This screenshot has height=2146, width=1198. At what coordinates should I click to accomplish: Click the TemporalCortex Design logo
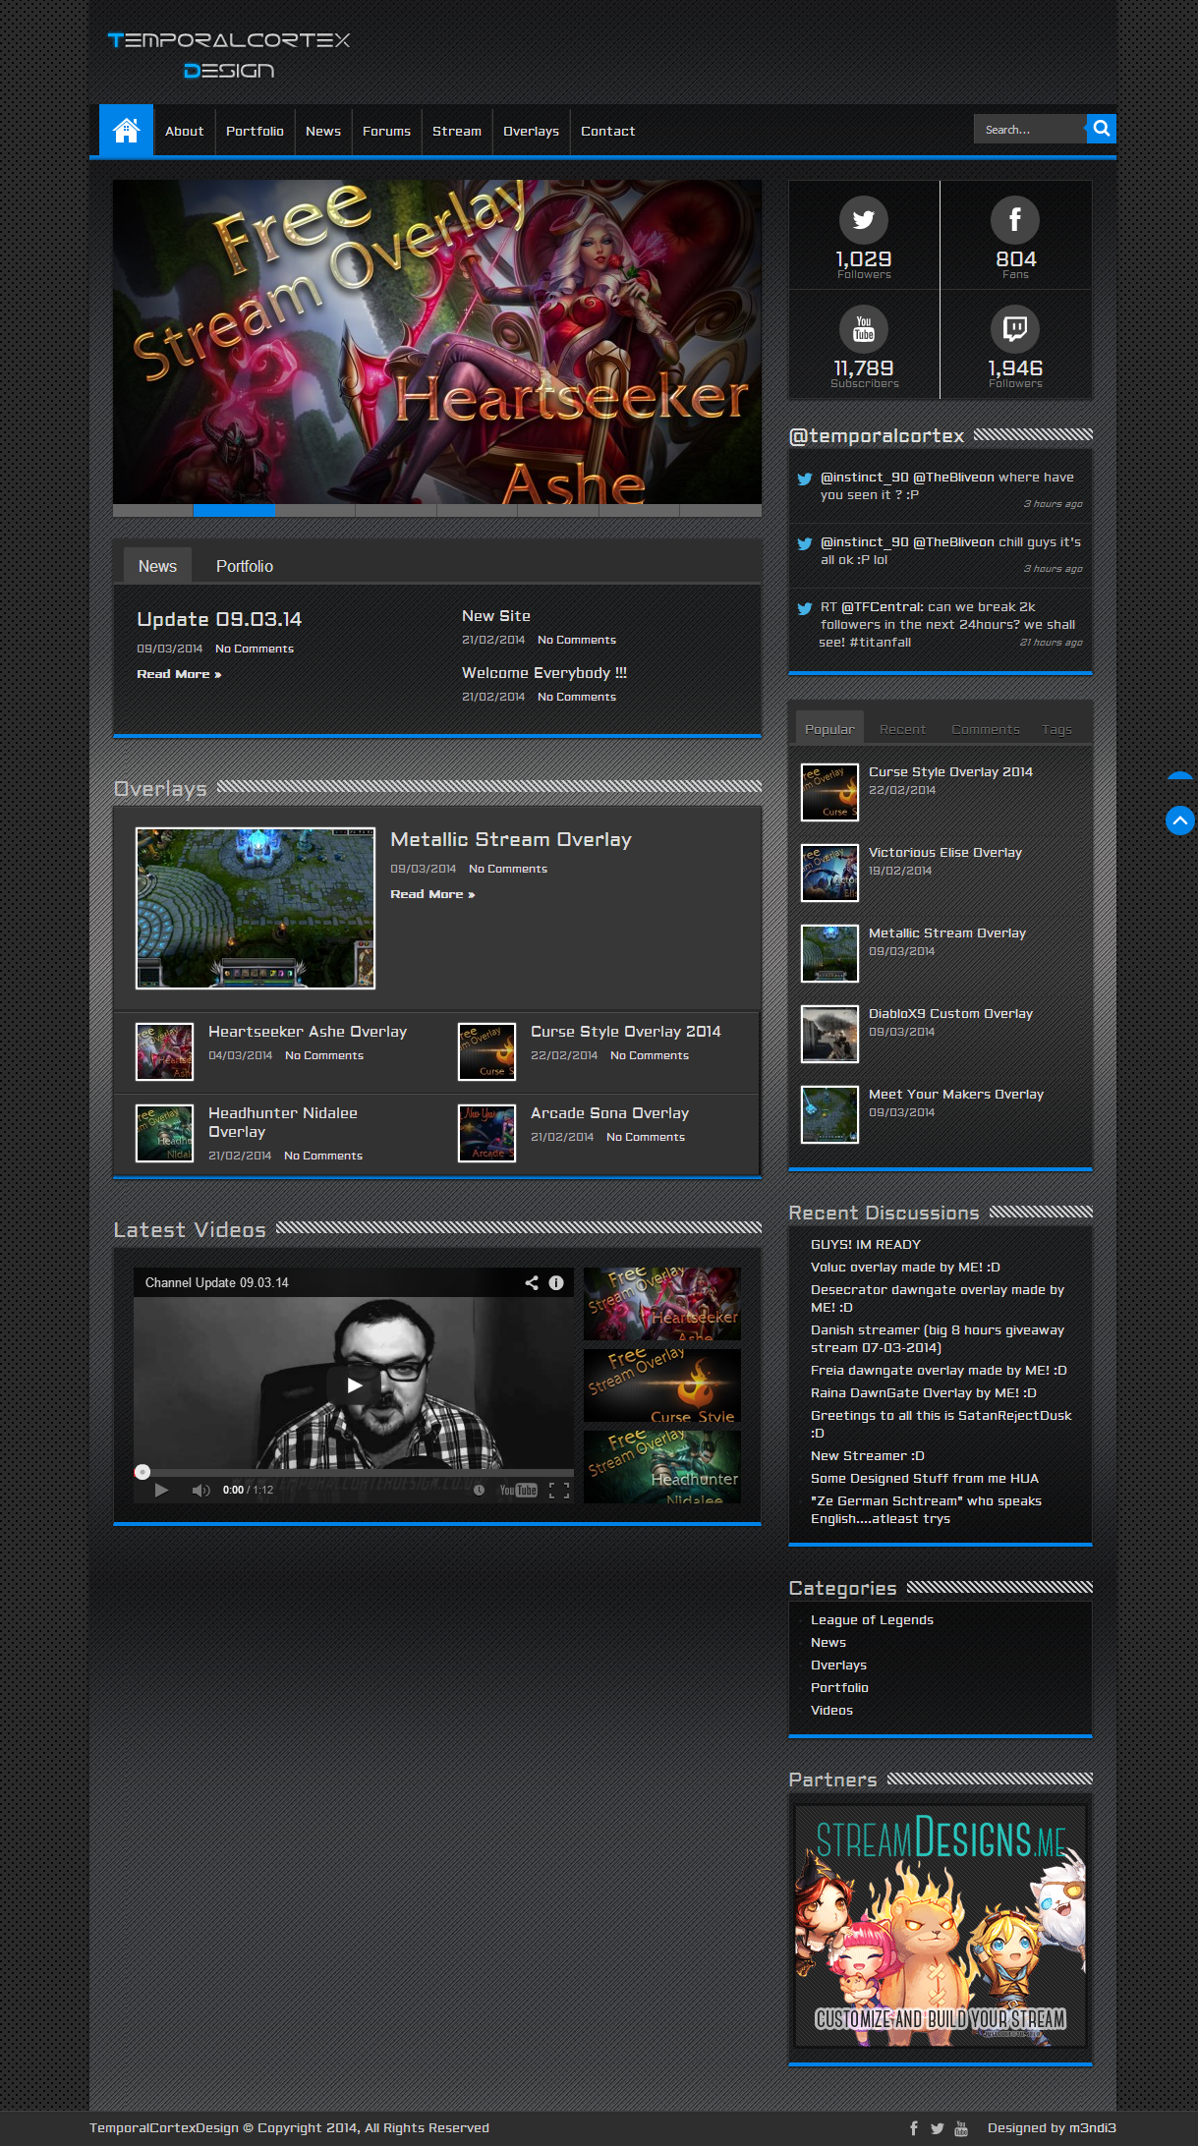229,55
